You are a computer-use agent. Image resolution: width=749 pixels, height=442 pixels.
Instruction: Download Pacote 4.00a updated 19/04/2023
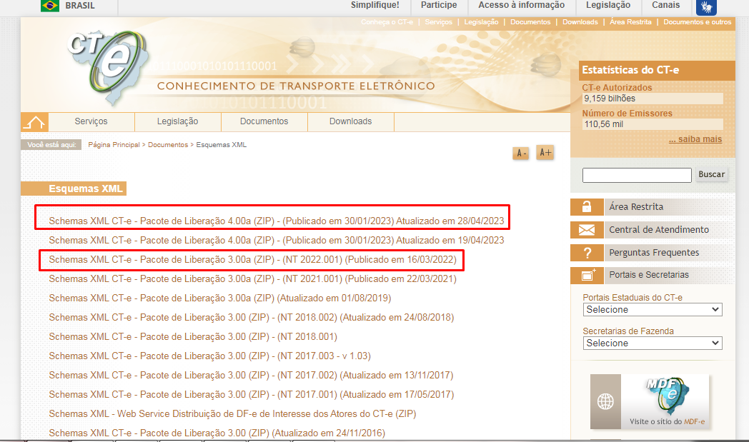(276, 241)
